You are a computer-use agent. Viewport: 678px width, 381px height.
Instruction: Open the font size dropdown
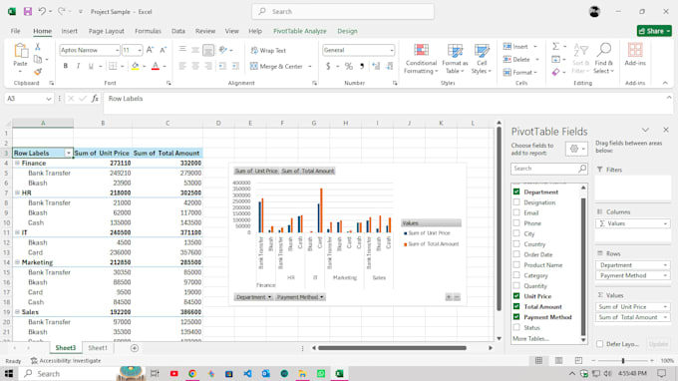pos(140,50)
